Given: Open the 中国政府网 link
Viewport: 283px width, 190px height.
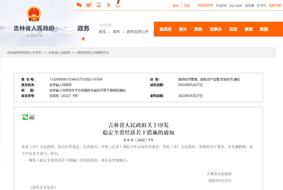Looking at the screenshot, I should [205, 5].
